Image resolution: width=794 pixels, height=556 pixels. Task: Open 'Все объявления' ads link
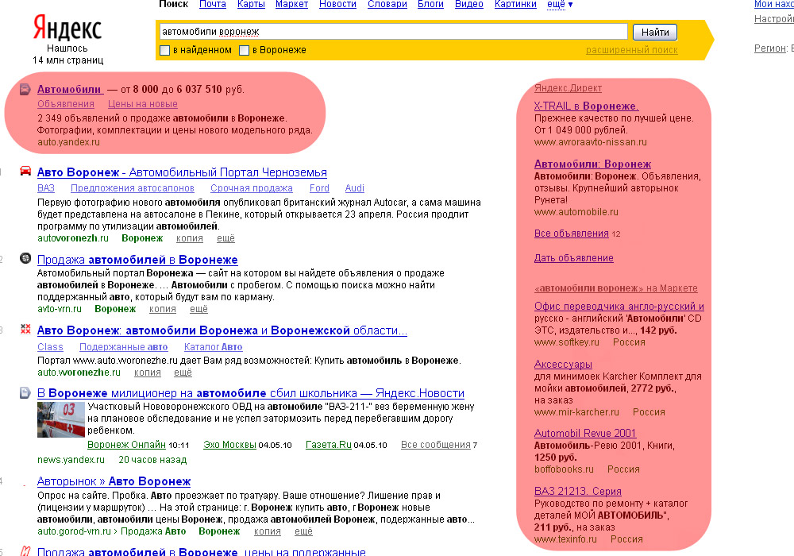click(x=571, y=234)
